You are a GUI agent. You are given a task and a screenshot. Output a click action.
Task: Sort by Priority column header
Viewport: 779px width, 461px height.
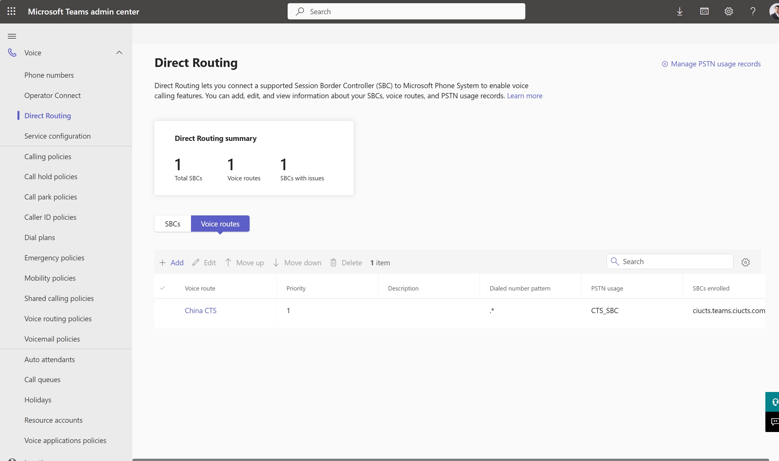point(296,288)
